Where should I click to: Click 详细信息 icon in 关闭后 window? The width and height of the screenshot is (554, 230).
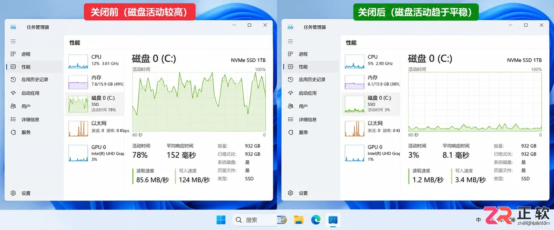point(290,119)
